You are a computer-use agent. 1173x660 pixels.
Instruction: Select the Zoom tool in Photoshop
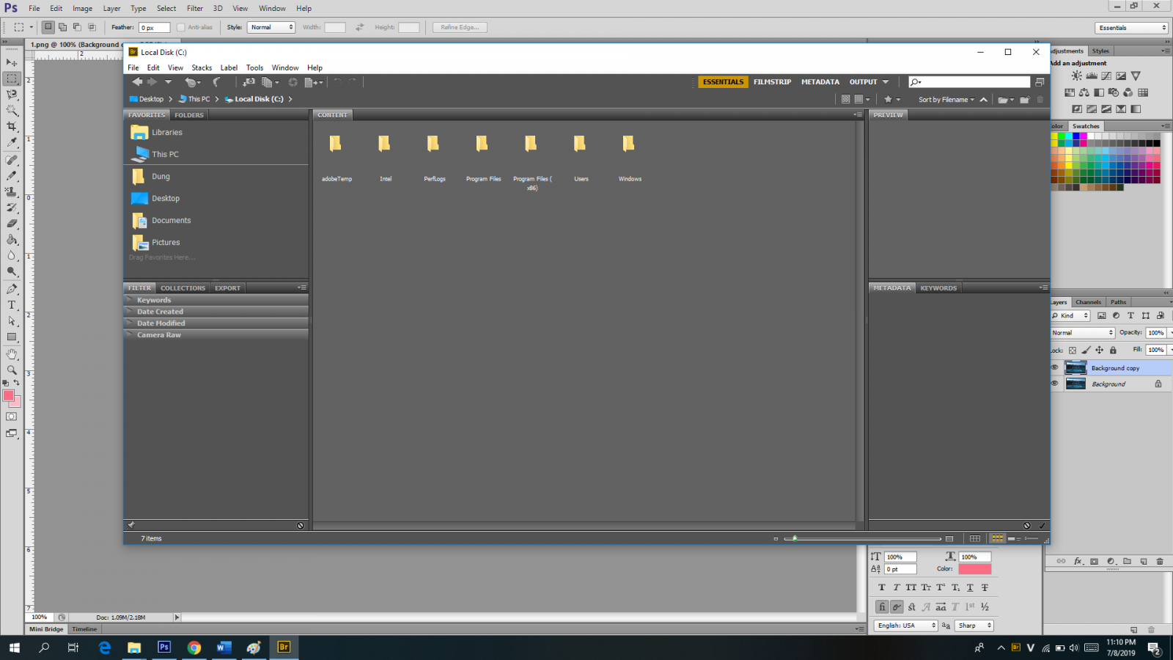pos(12,370)
